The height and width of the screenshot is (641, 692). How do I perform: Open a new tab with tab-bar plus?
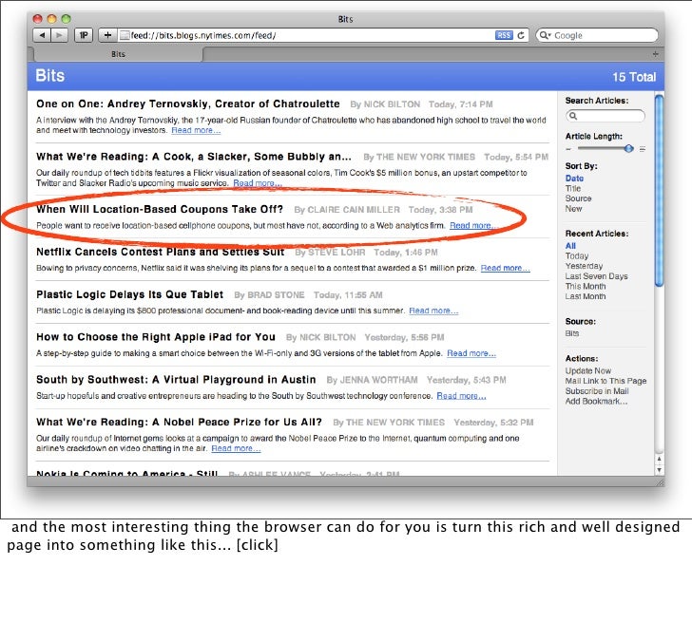(x=655, y=54)
